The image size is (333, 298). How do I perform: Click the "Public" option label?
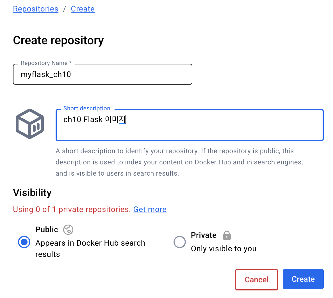[47, 230]
